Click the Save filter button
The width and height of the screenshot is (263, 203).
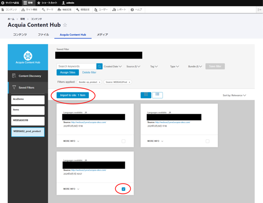click(215, 67)
